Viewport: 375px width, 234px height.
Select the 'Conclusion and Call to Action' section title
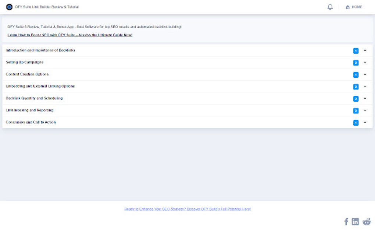[x=31, y=122]
